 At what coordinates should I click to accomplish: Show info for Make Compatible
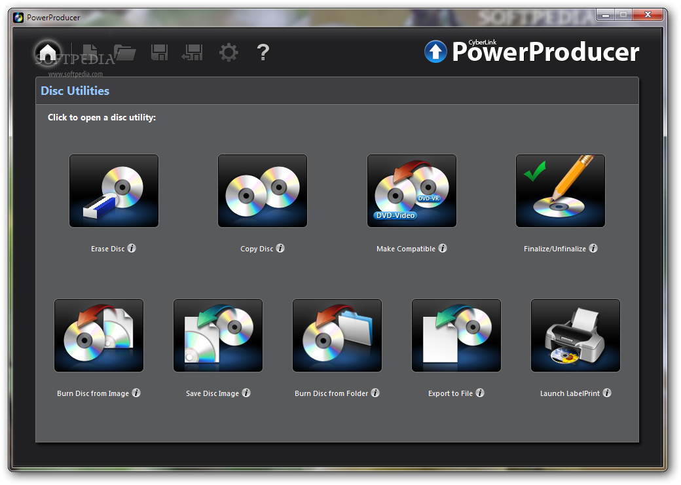(442, 248)
